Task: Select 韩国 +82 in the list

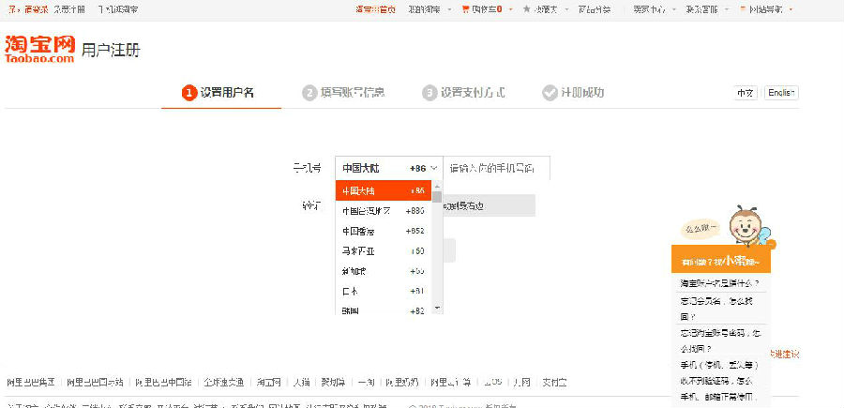Action: pyautogui.click(x=384, y=309)
